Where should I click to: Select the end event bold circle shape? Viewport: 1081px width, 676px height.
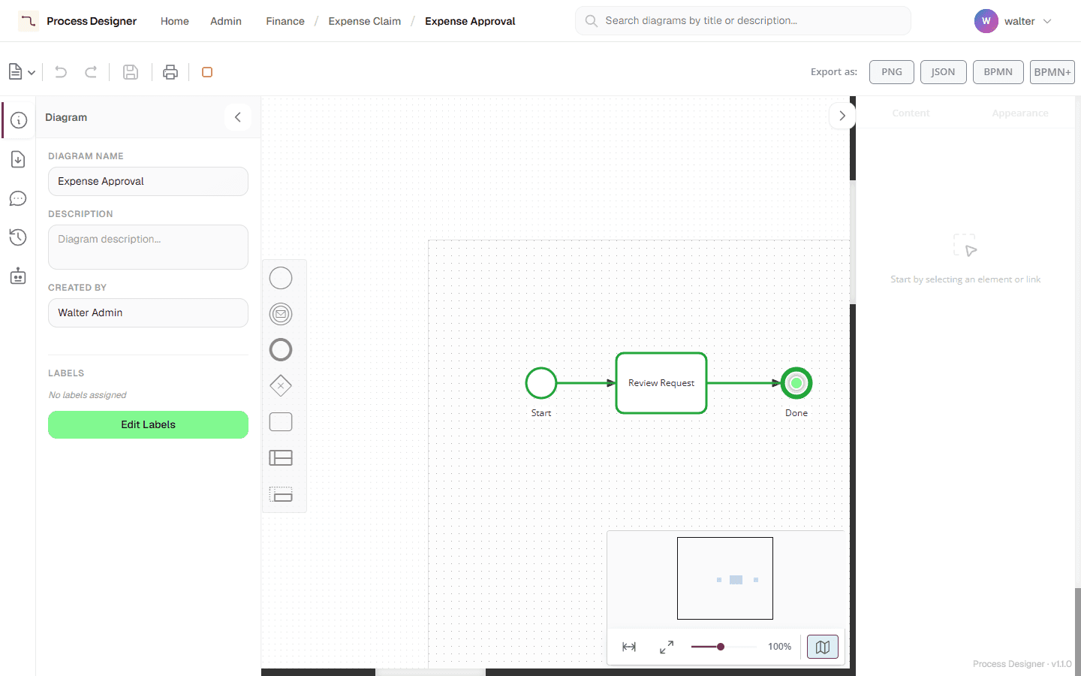[281, 350]
